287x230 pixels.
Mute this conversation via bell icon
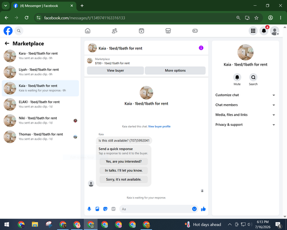237,78
